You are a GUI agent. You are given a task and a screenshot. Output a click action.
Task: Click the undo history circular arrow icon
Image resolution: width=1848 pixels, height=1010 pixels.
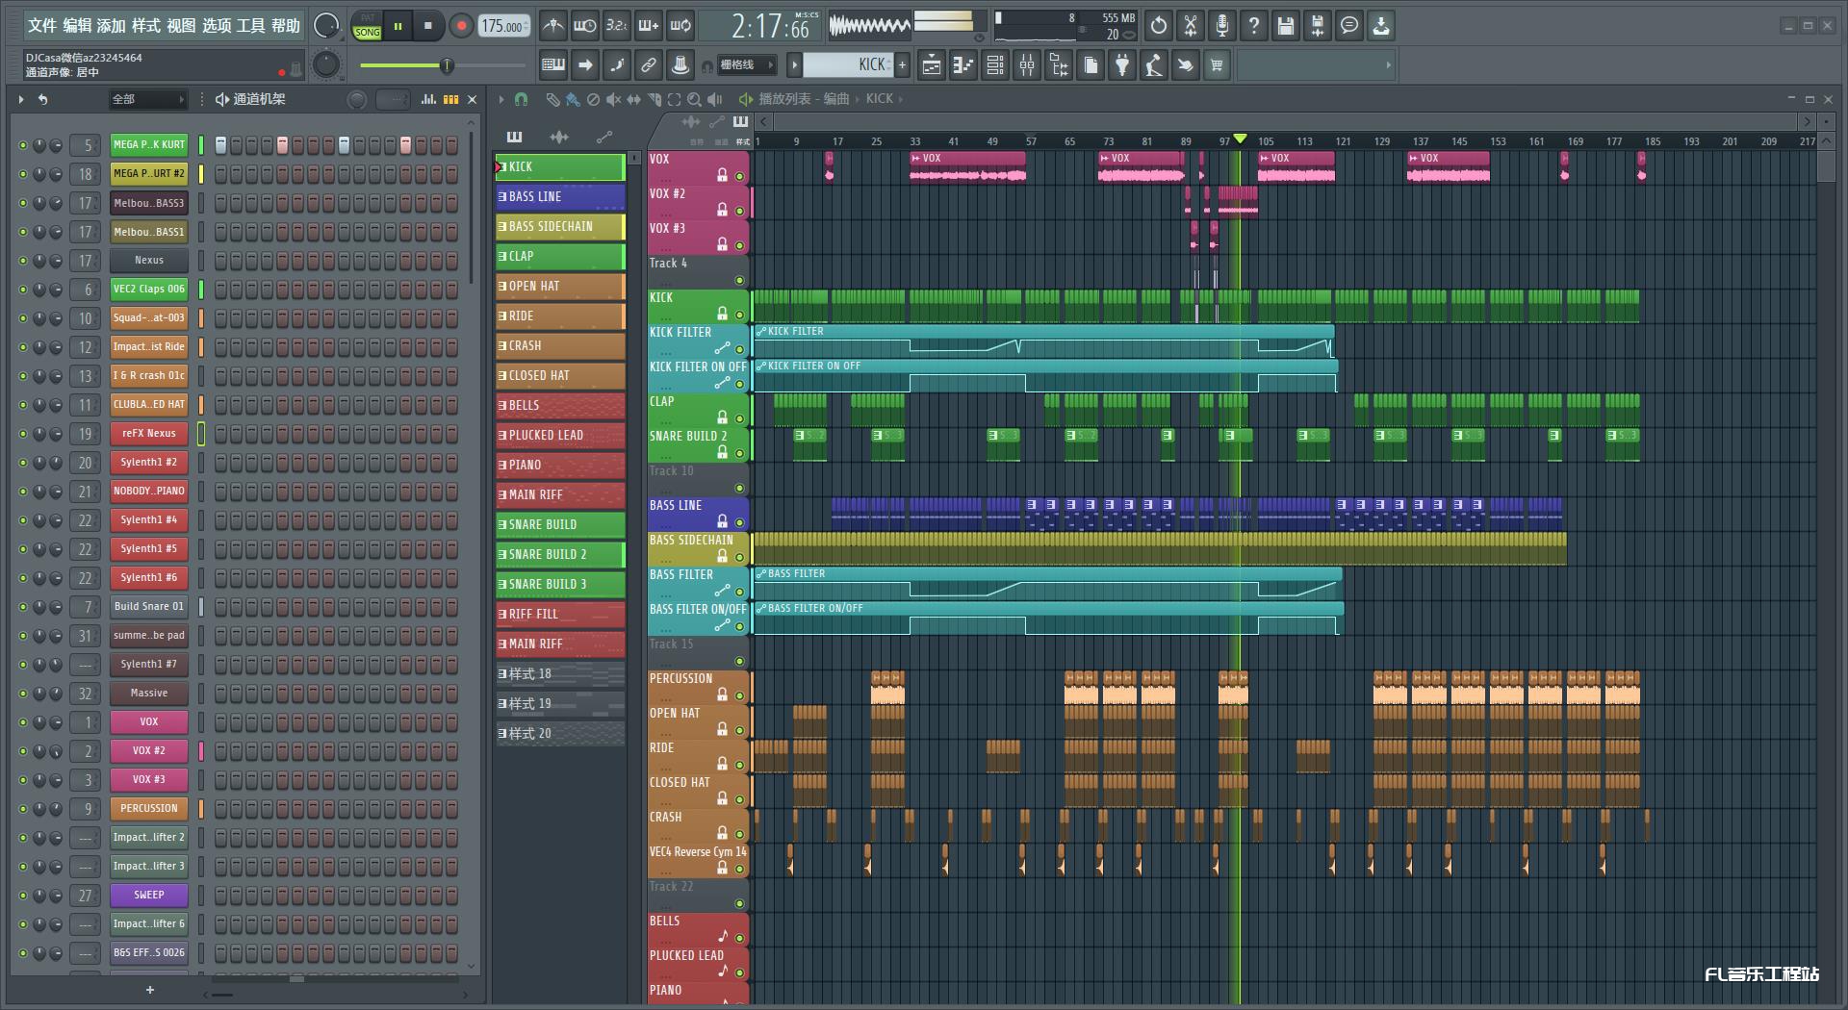[1159, 26]
